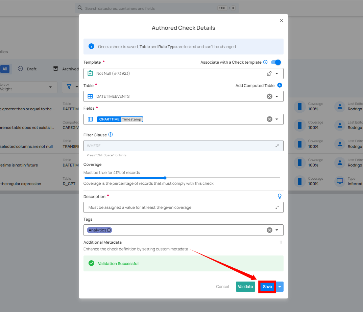Click the Inferred type monitor icon
Image resolution: width=363 pixels, height=312 pixels.
[x=340, y=181]
